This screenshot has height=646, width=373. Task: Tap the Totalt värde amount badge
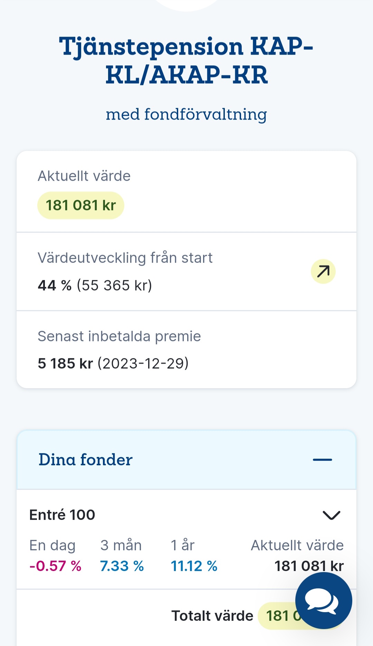click(x=278, y=616)
